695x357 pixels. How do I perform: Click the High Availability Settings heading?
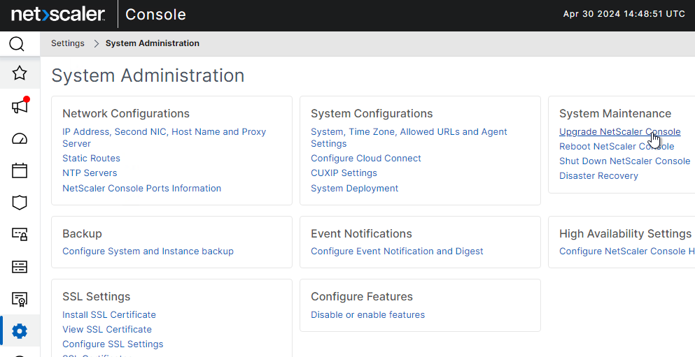(626, 233)
